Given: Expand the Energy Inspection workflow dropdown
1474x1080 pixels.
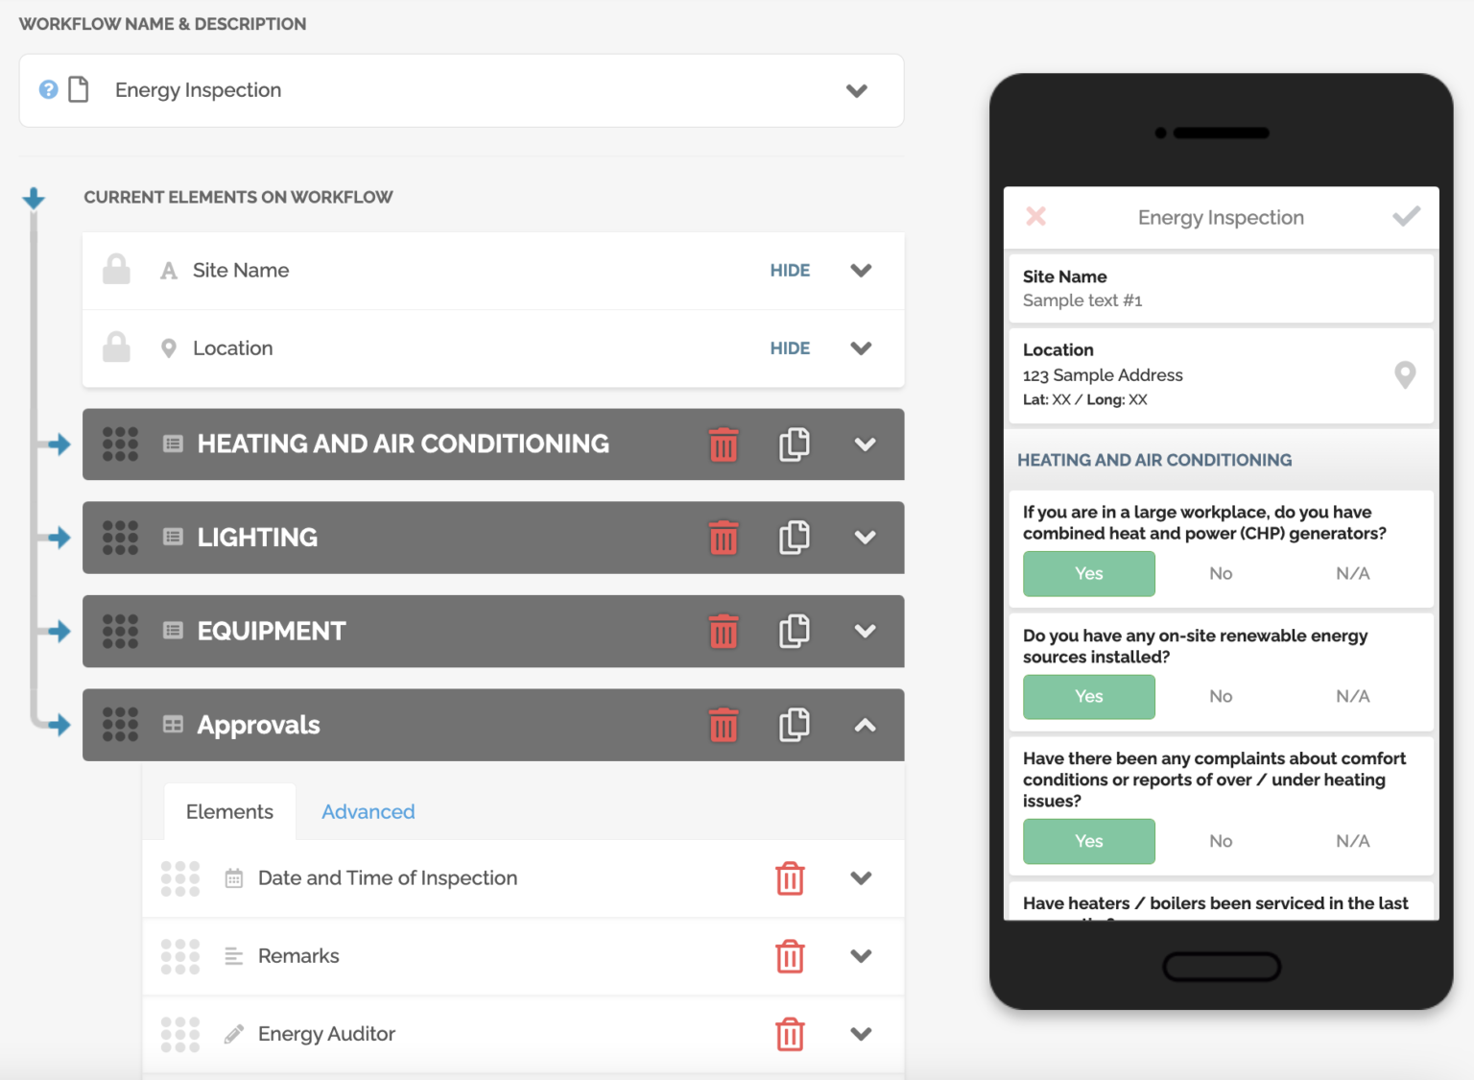Looking at the screenshot, I should click(x=856, y=91).
